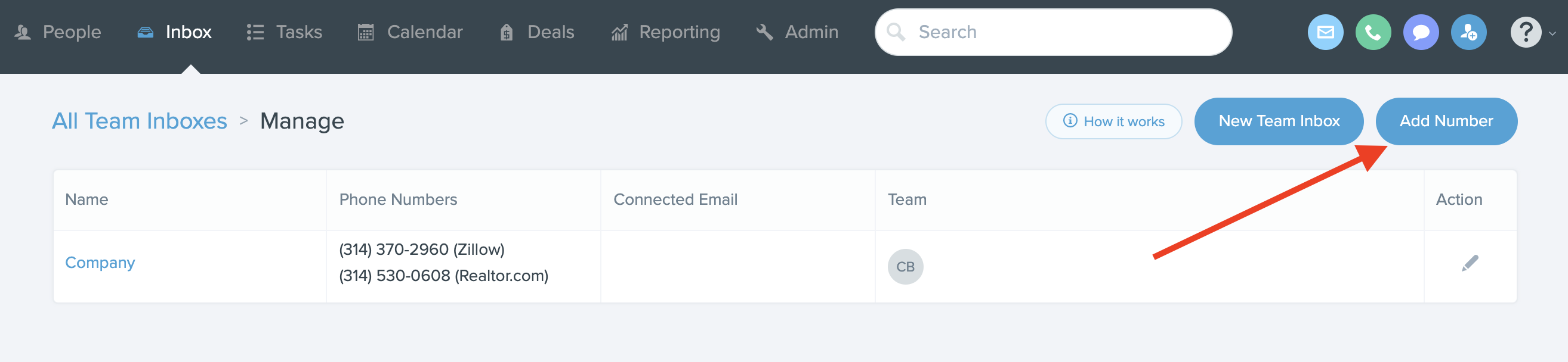
Task: Click the search magnifier icon
Action: [x=896, y=32]
